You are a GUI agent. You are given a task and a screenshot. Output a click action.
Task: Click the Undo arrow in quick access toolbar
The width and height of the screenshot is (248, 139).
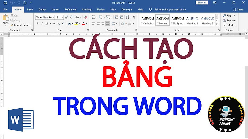coord(11,3)
